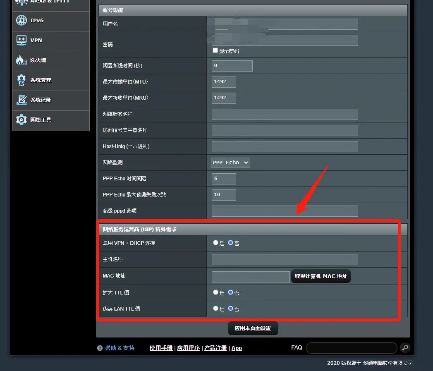Click the 最大传输单位(MTU) input field

[224, 82]
